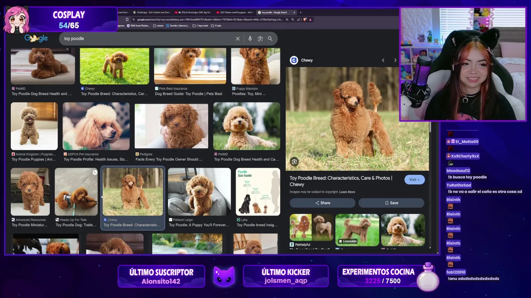Screen dimensions: 531x298
Task: Open the PetMD poodle lying on bed image
Action: (43, 66)
